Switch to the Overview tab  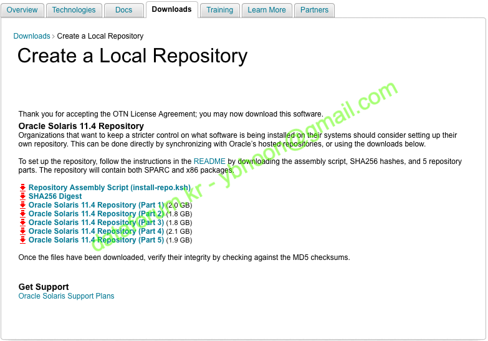coord(22,10)
